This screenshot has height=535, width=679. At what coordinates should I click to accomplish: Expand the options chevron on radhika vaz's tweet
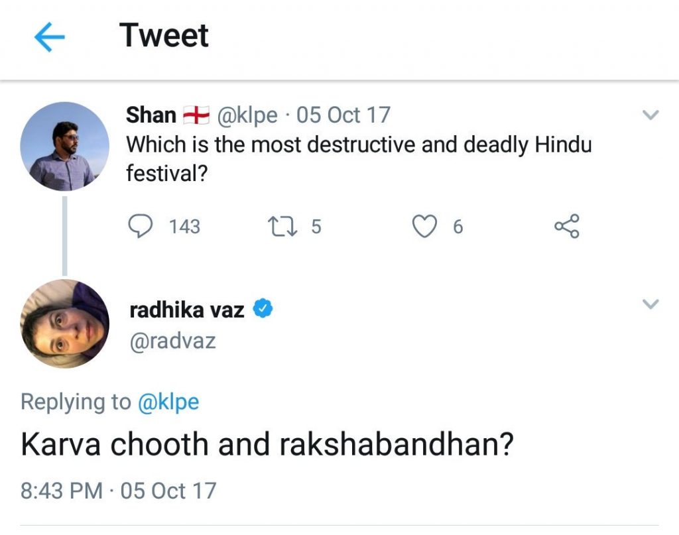[x=651, y=304]
